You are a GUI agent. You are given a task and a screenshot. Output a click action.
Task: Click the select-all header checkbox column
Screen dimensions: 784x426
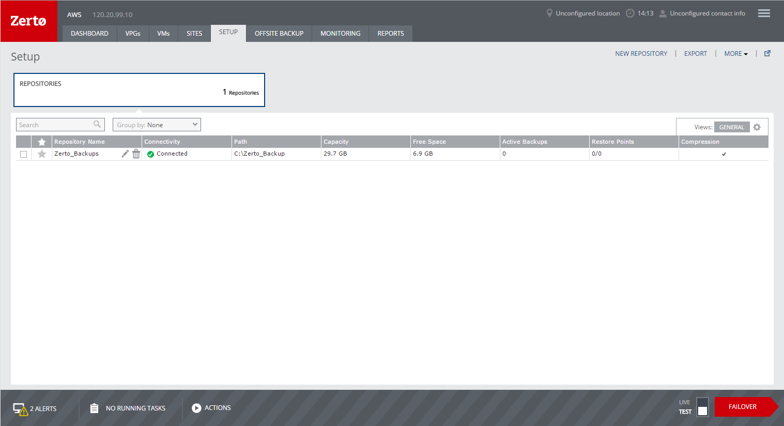[23, 142]
